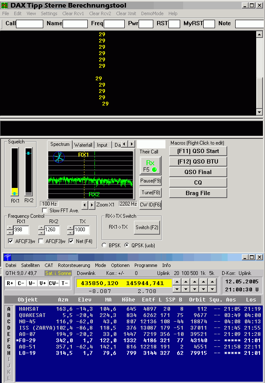The height and width of the screenshot is (383, 265).
Task: Click the T- control button
Action: (x=64, y=283)
